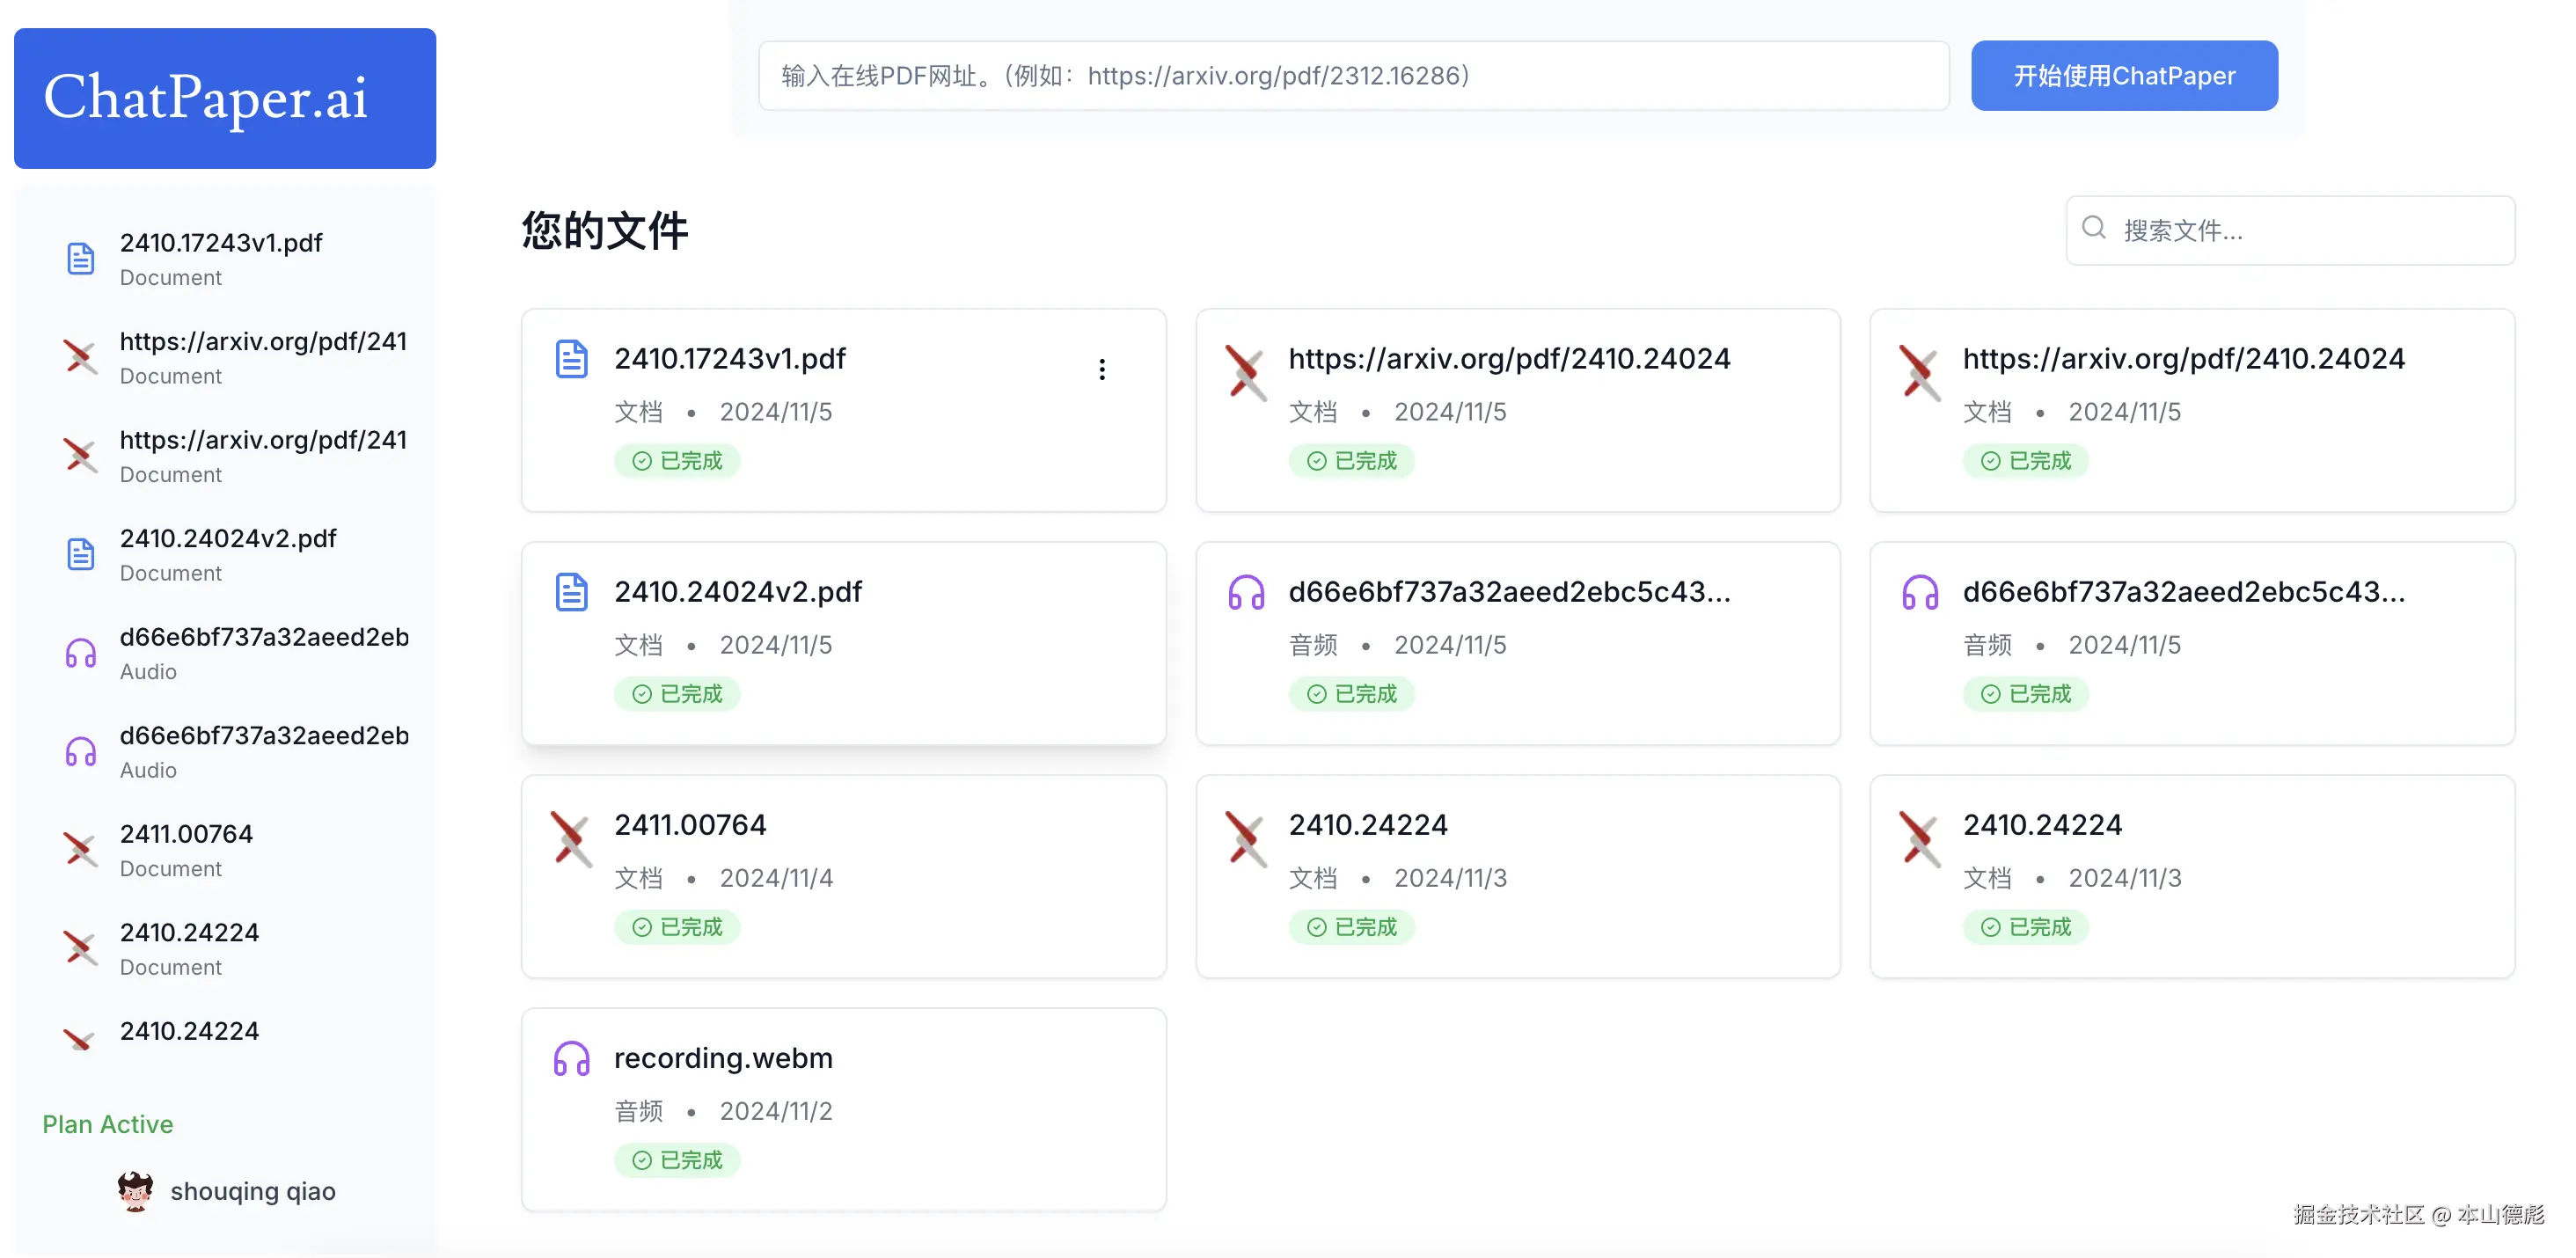Open the recording.webm file card title
This screenshot has width=2576, height=1258.
click(723, 1058)
